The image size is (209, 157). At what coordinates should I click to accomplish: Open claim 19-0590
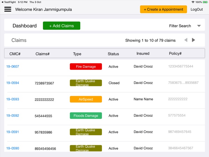pyautogui.click(x=13, y=148)
